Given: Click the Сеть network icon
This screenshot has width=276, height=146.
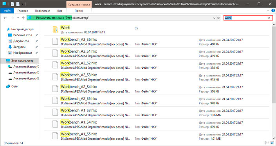Looking at the screenshot, I should click(8, 86).
